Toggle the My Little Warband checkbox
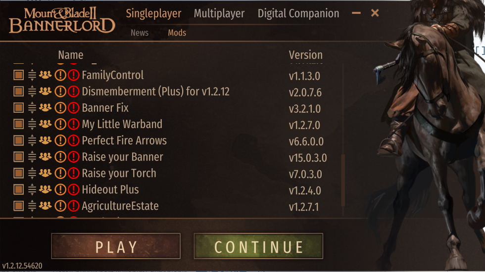The image size is (485, 272). (x=19, y=124)
